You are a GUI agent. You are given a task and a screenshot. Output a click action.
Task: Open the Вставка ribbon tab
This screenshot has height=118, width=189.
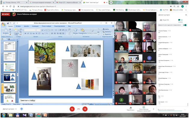click(x=18, y=26)
